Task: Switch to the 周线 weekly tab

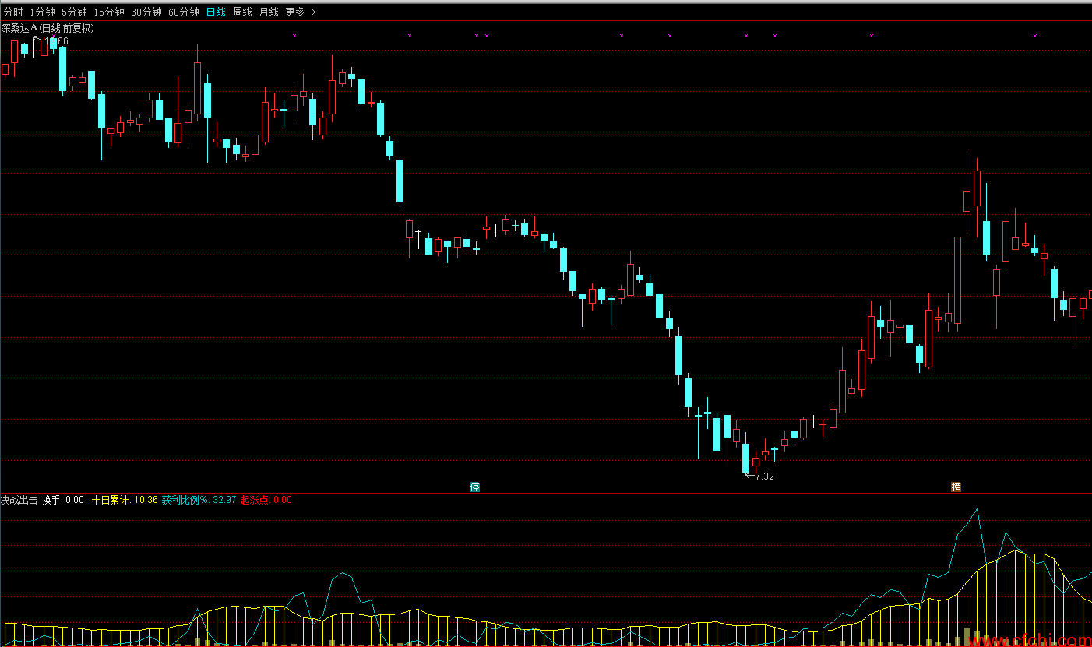Action: pos(242,12)
